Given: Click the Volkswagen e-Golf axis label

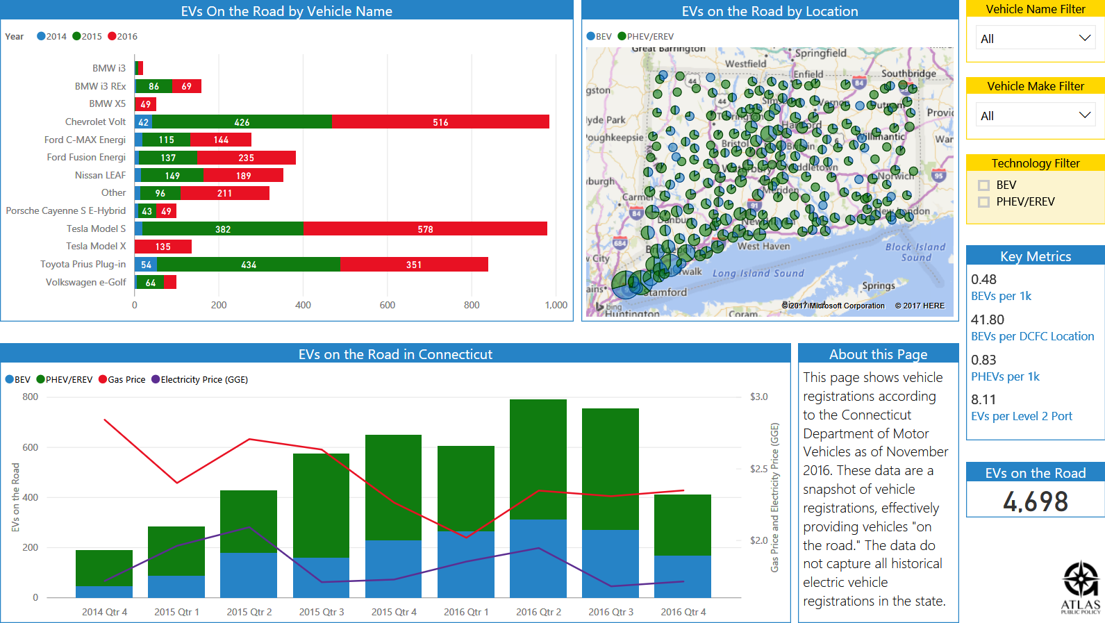Looking at the screenshot, I should 86,282.
